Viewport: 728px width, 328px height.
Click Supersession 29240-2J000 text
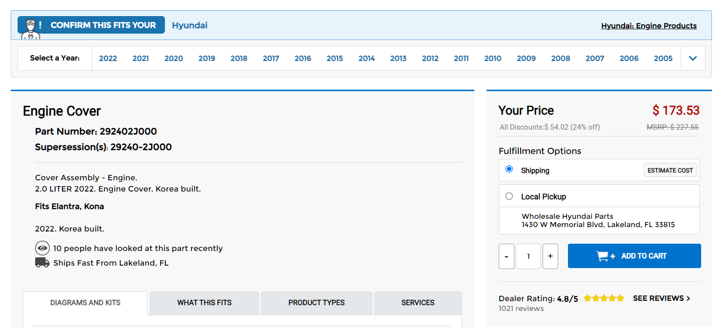pyautogui.click(x=103, y=147)
